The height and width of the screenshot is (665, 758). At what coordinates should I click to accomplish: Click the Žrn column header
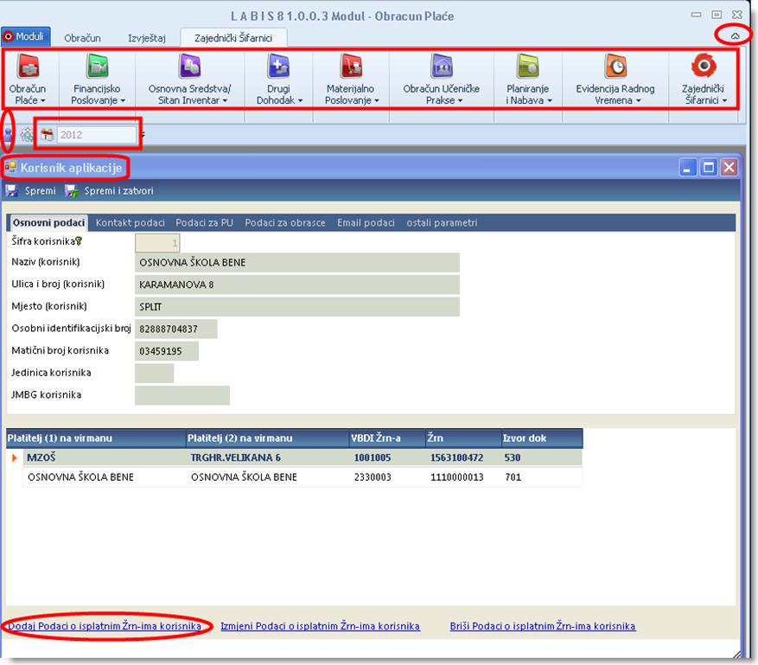point(463,438)
